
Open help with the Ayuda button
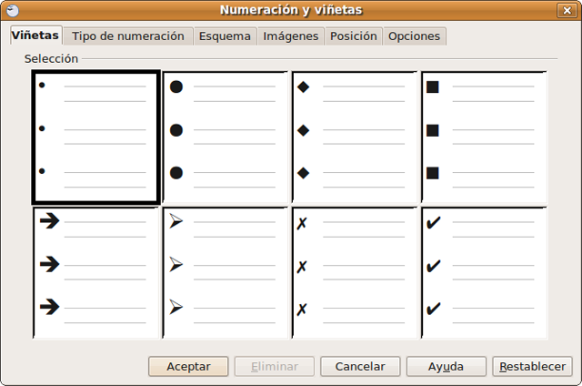[447, 366]
